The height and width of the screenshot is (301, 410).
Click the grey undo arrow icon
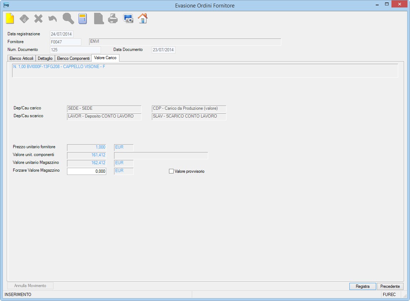pos(52,19)
